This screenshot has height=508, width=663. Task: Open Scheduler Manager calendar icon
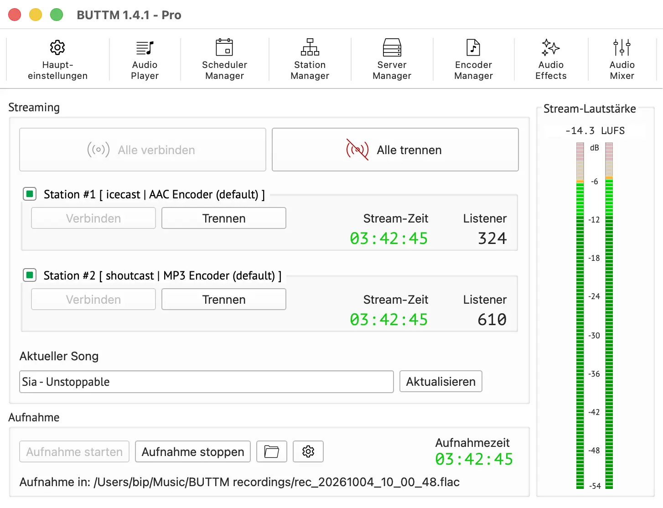(224, 47)
